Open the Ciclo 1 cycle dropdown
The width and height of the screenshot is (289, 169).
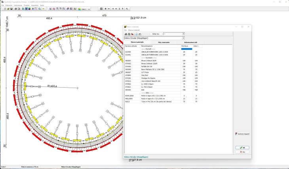(88, 9)
